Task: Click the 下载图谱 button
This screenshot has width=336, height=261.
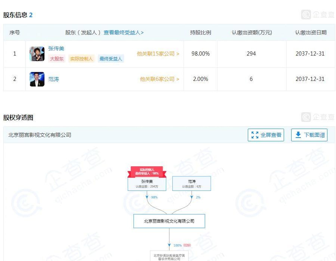Action: point(309,135)
